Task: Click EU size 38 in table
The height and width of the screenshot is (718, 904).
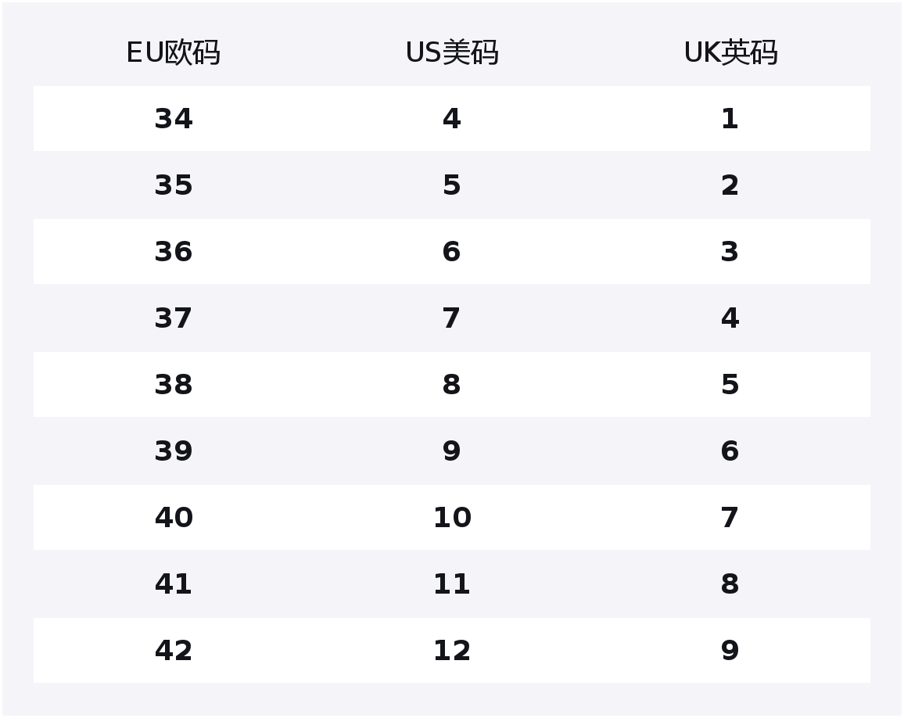Action: [173, 385]
